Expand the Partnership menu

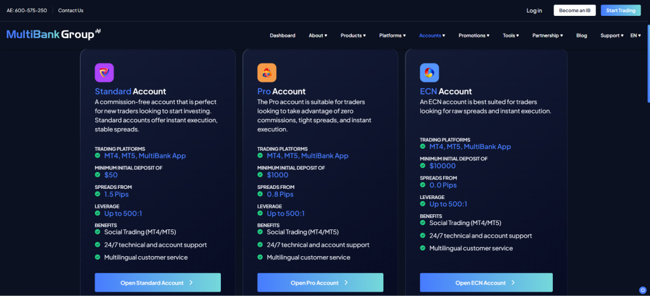pos(548,35)
